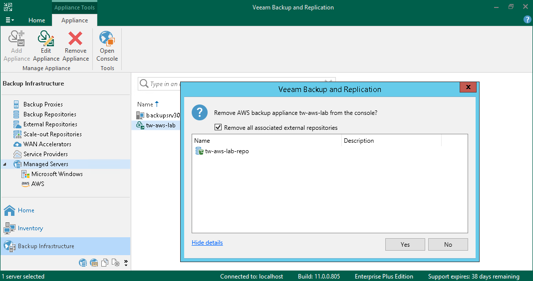Switch to the Home ribbon tab
This screenshot has height=281, width=533.
click(x=37, y=20)
